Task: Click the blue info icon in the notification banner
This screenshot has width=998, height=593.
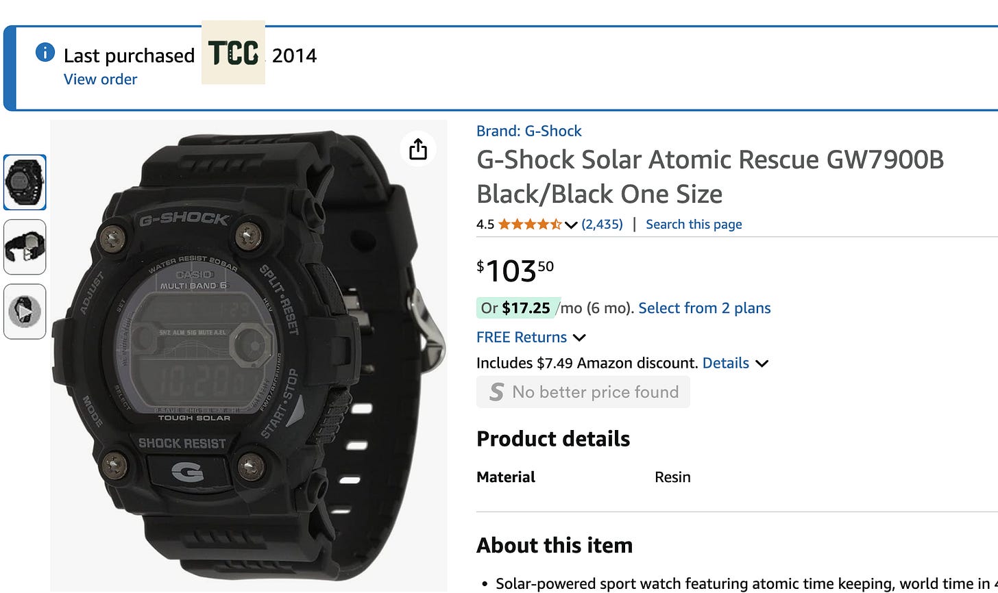Action: coord(44,52)
